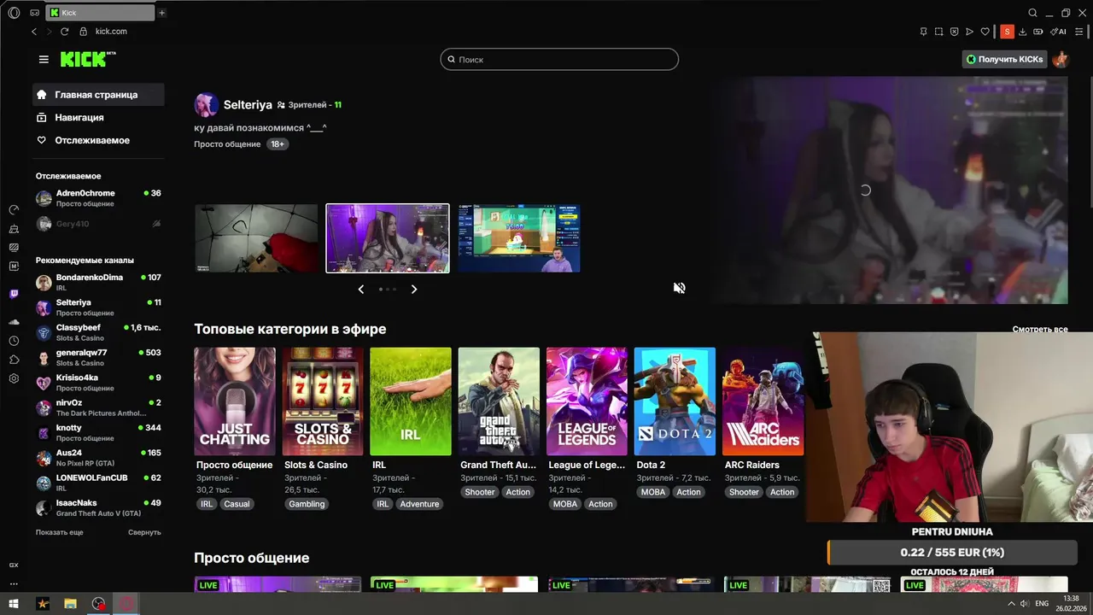Open File Explorer from the taskbar
The image size is (1093, 615).
tap(71, 604)
